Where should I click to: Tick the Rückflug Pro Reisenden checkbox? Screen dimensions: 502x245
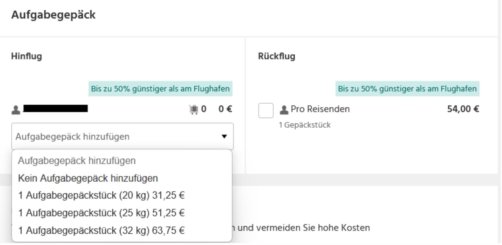click(266, 110)
